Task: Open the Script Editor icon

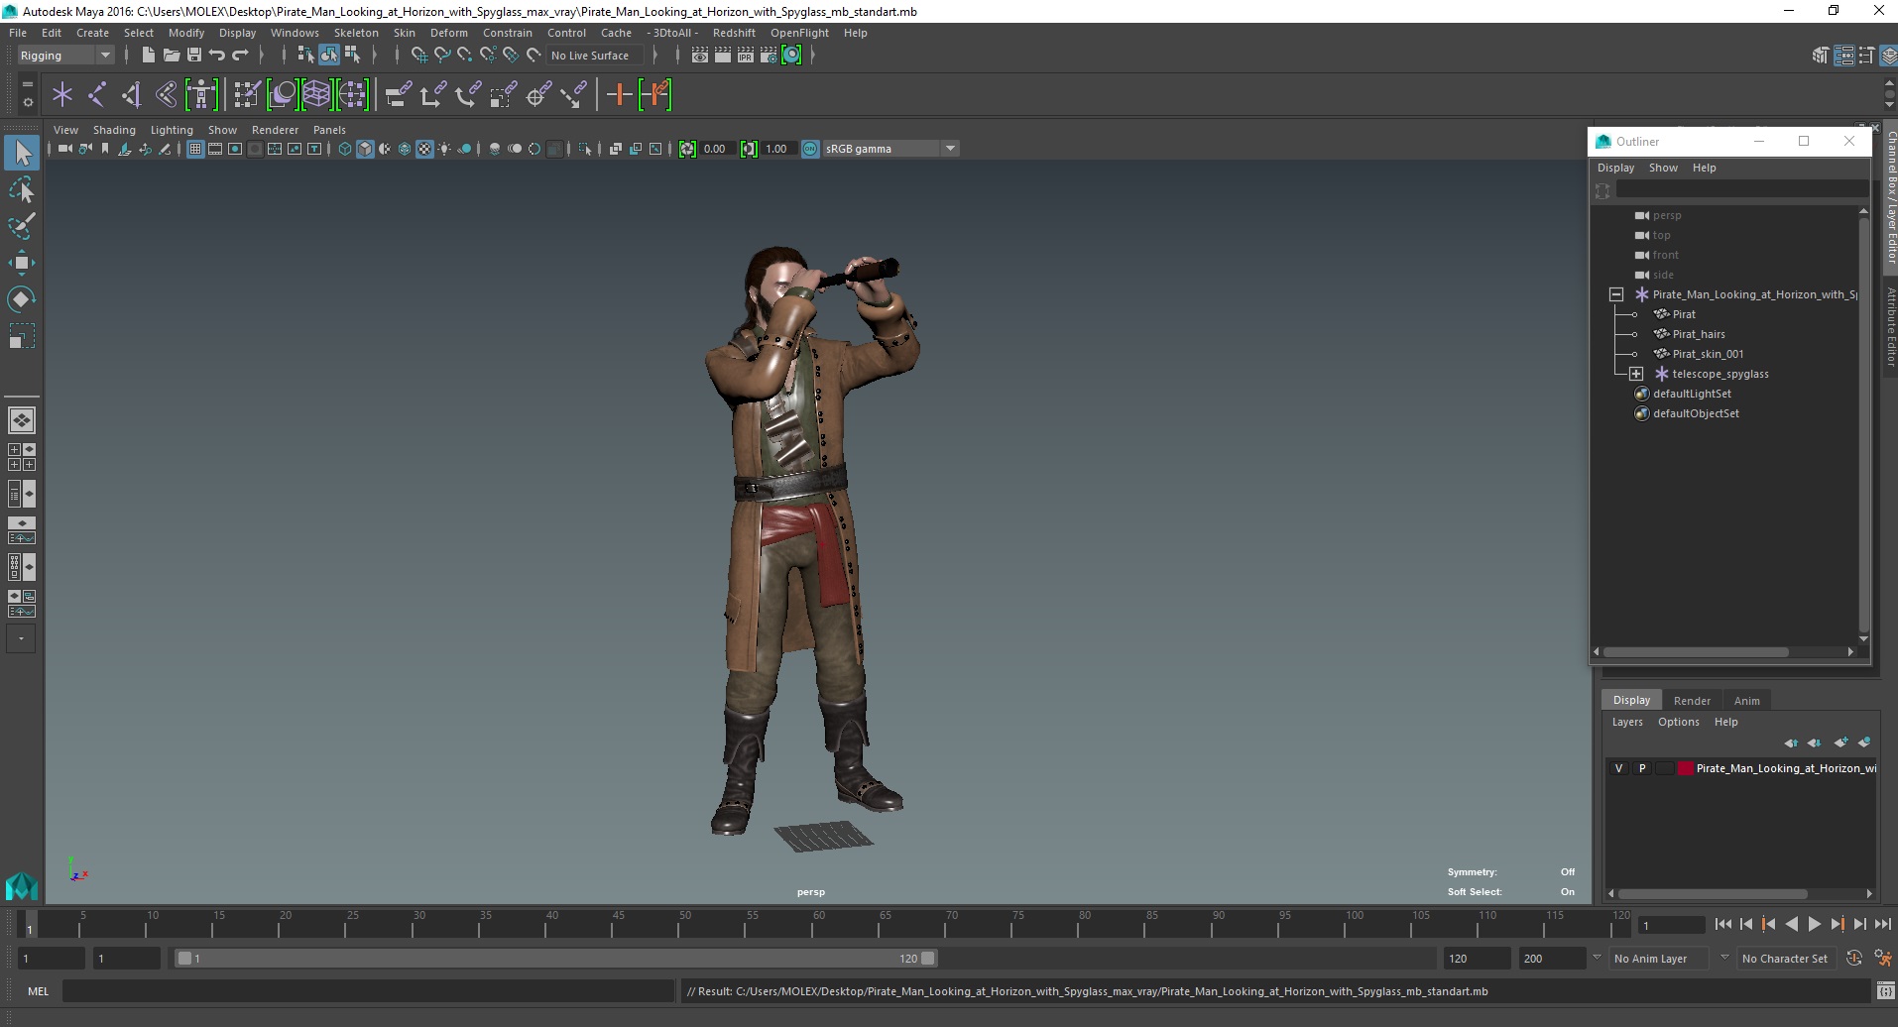Action: point(1885,991)
